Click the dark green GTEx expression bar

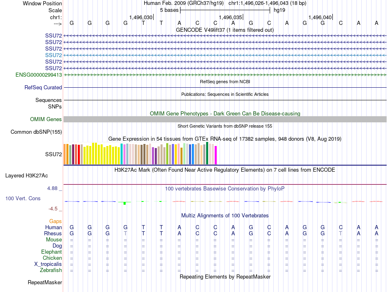coord(207,153)
